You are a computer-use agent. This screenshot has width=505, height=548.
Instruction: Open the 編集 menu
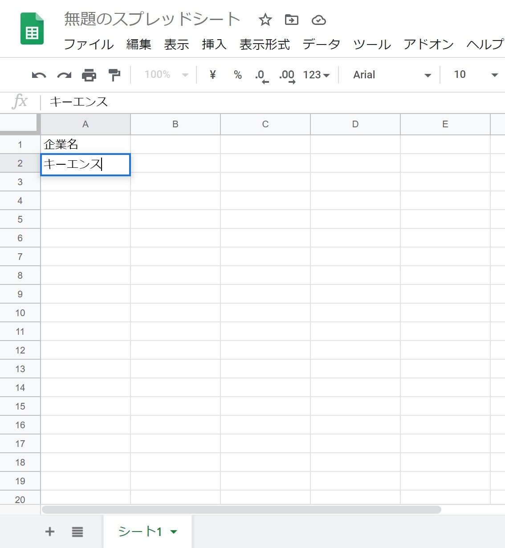coord(139,45)
